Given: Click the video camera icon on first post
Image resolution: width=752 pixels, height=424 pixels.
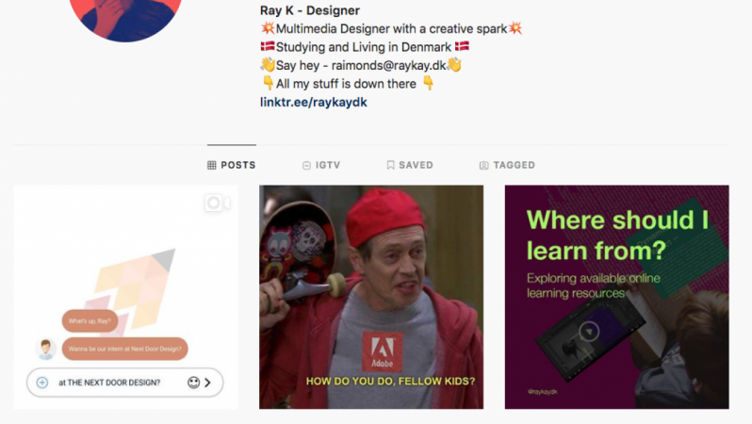Looking at the screenshot, I should pyautogui.click(x=218, y=203).
